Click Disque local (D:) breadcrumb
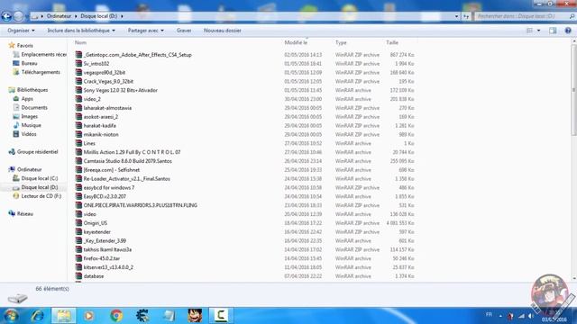The height and width of the screenshot is (324, 577). pyautogui.click(x=98, y=16)
